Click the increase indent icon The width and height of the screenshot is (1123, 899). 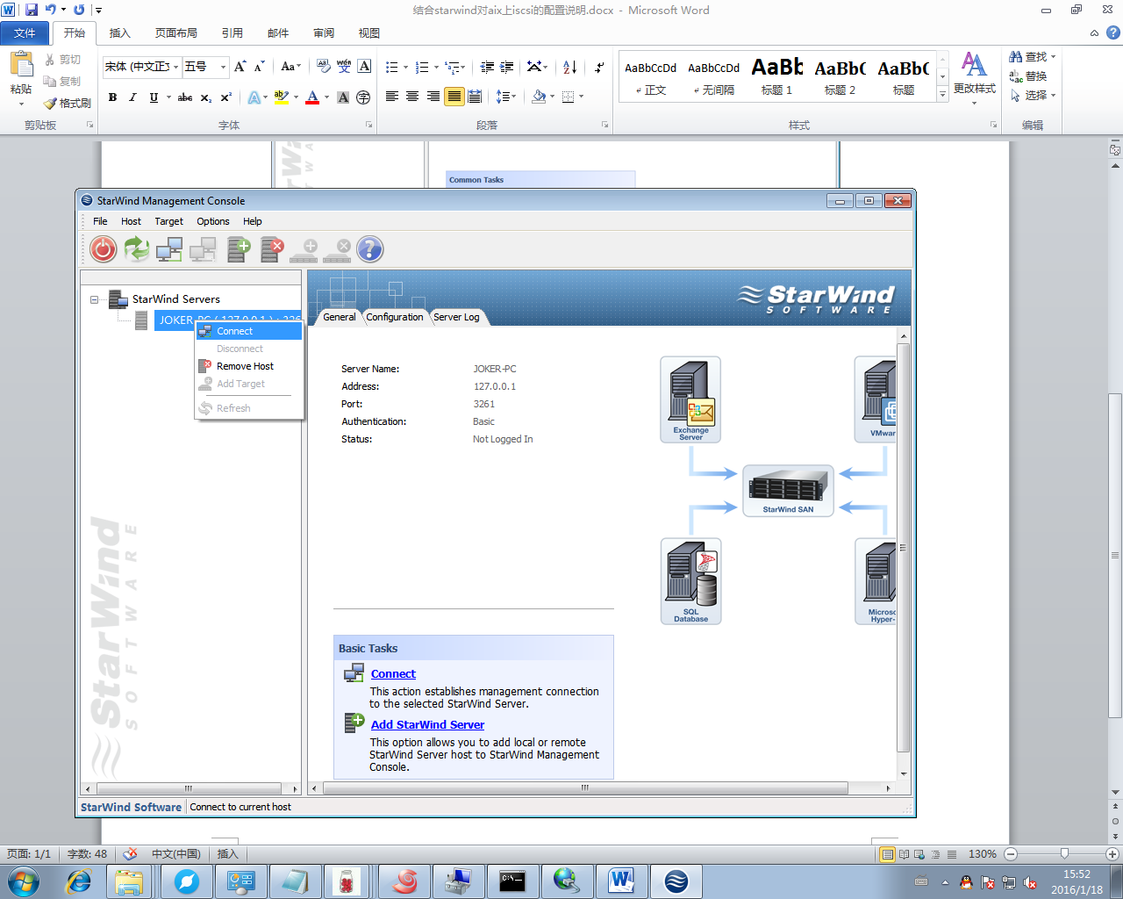507,67
